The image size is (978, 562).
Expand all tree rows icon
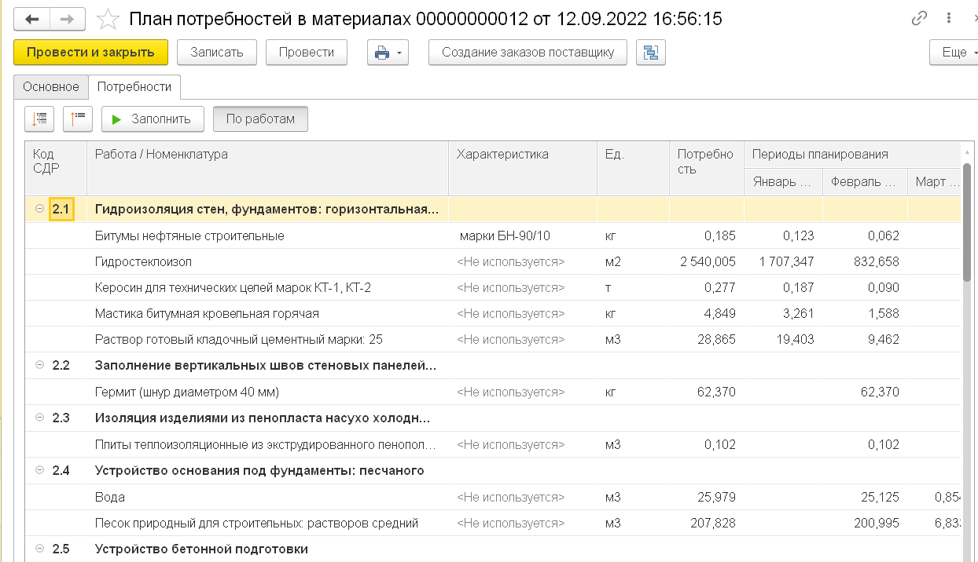[39, 119]
